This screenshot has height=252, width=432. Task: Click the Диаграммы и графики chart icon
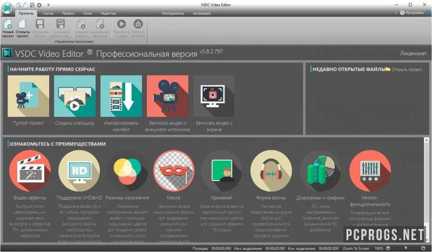[320, 171]
